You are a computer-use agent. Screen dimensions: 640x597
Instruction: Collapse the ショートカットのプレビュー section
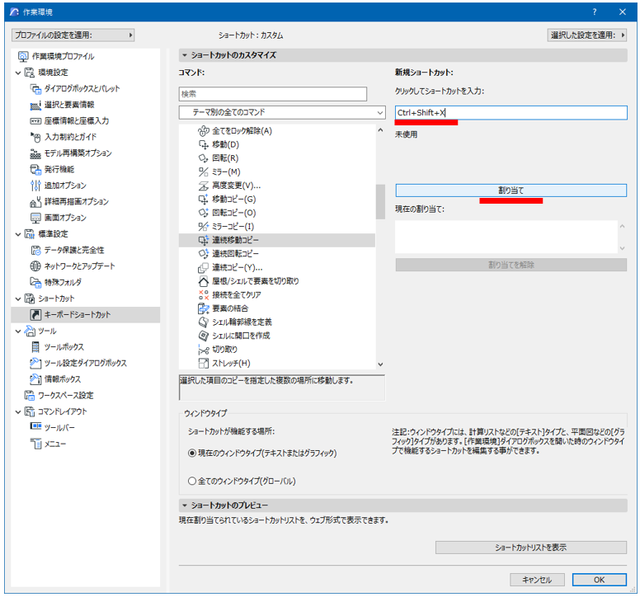point(185,505)
